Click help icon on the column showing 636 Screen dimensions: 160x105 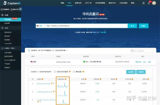116,79
